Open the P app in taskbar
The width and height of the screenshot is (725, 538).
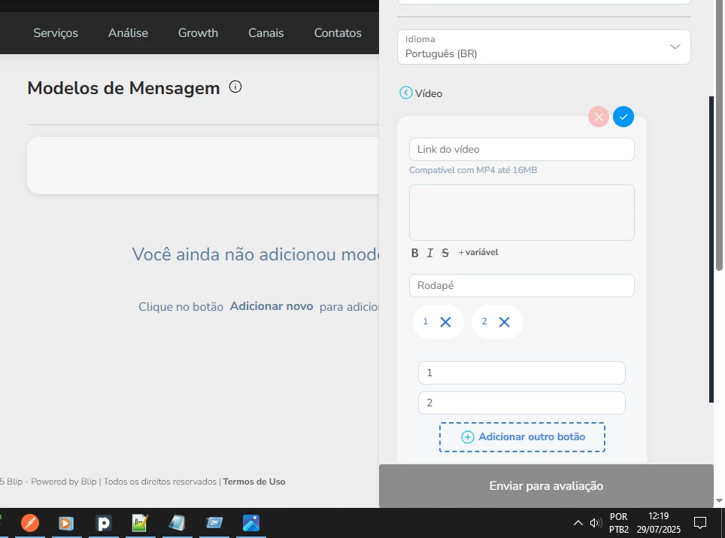point(104,523)
